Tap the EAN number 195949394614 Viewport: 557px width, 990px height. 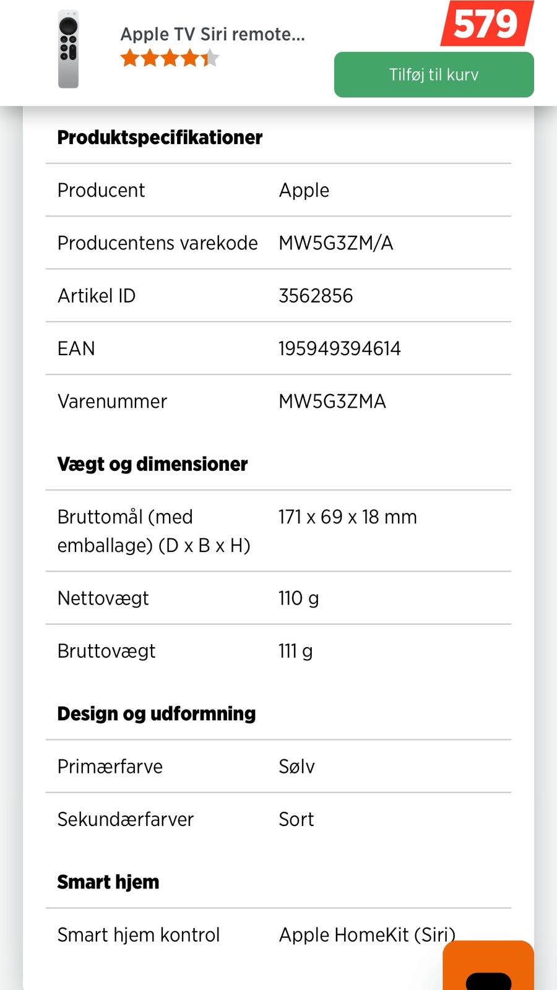click(x=339, y=348)
